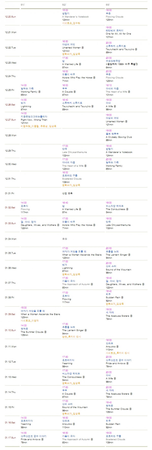
Task: Click circle icon next to Untamed Woman, Dec 22
Action: coord(83,48)
